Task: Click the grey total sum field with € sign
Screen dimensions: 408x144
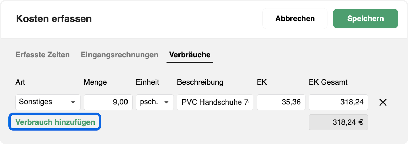Action: (338, 122)
